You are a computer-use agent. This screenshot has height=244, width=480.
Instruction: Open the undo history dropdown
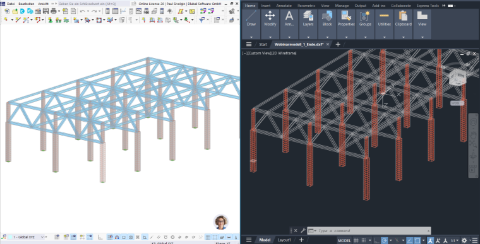tap(88, 11)
